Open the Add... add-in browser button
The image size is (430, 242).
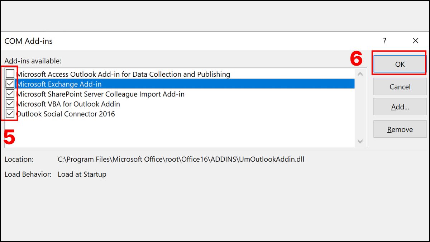point(400,107)
